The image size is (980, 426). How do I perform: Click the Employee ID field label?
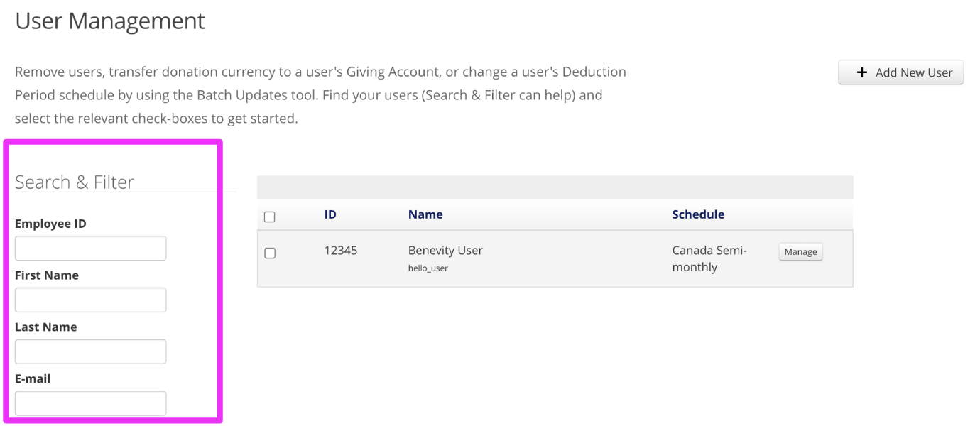(x=50, y=224)
